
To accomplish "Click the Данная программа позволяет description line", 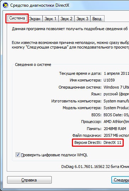I will [70, 29].
